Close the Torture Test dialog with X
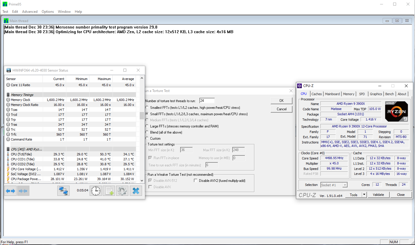This screenshot has height=245, width=415. tap(291, 91)
